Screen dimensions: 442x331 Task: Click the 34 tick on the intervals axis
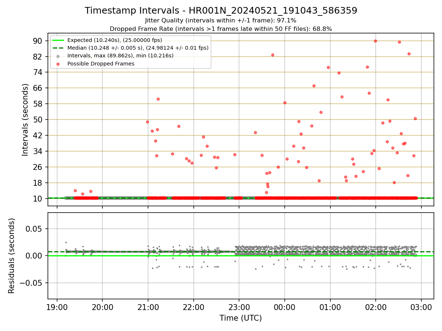click(x=38, y=152)
